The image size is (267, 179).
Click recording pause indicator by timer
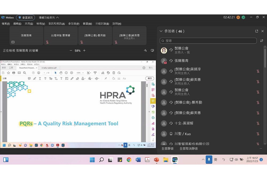238,17
